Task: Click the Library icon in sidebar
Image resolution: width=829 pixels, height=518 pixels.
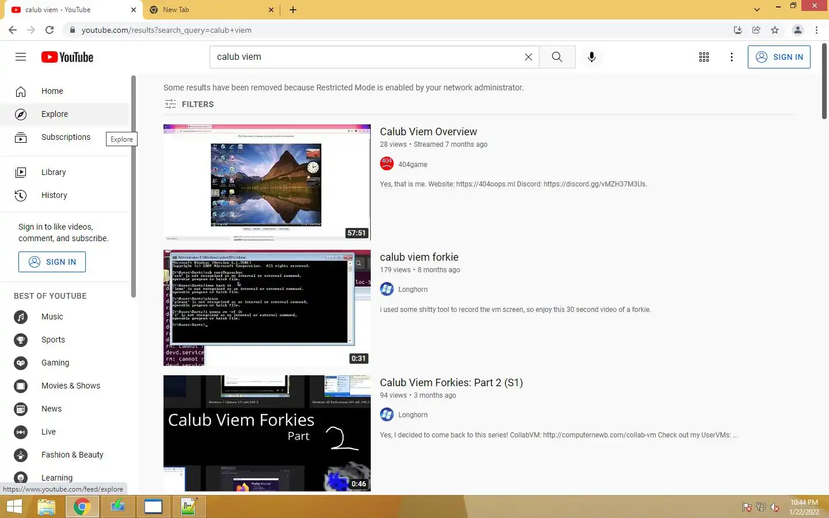Action: (x=21, y=172)
